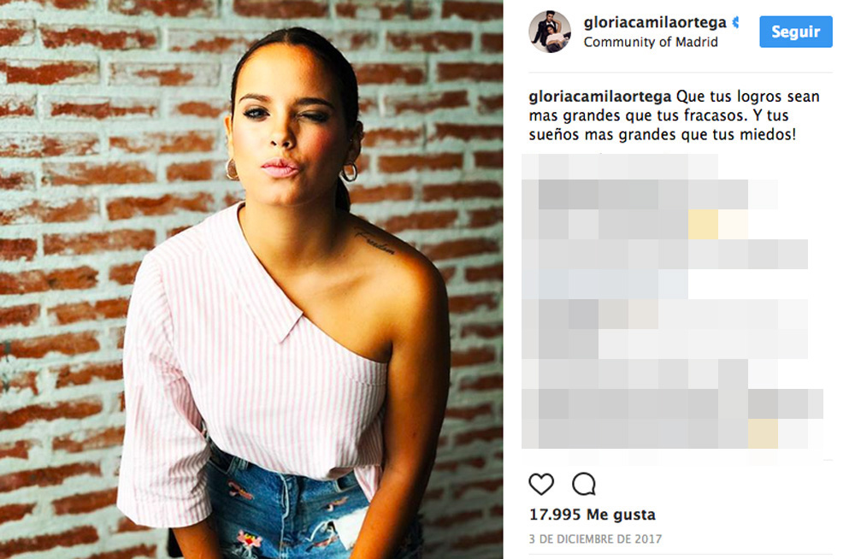The width and height of the screenshot is (855, 559).
Task: Click the caption line 'sueños mas grandes que tus miedos'
Action: click(662, 135)
